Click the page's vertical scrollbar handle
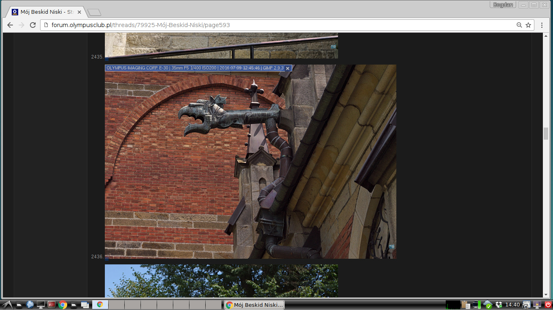This screenshot has width=553, height=310. (546, 133)
